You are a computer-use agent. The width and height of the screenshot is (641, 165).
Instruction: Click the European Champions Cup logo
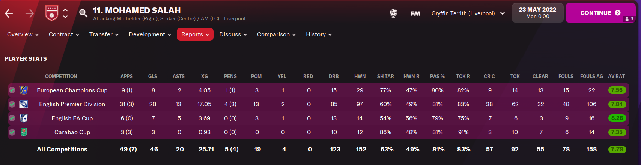(x=24, y=90)
